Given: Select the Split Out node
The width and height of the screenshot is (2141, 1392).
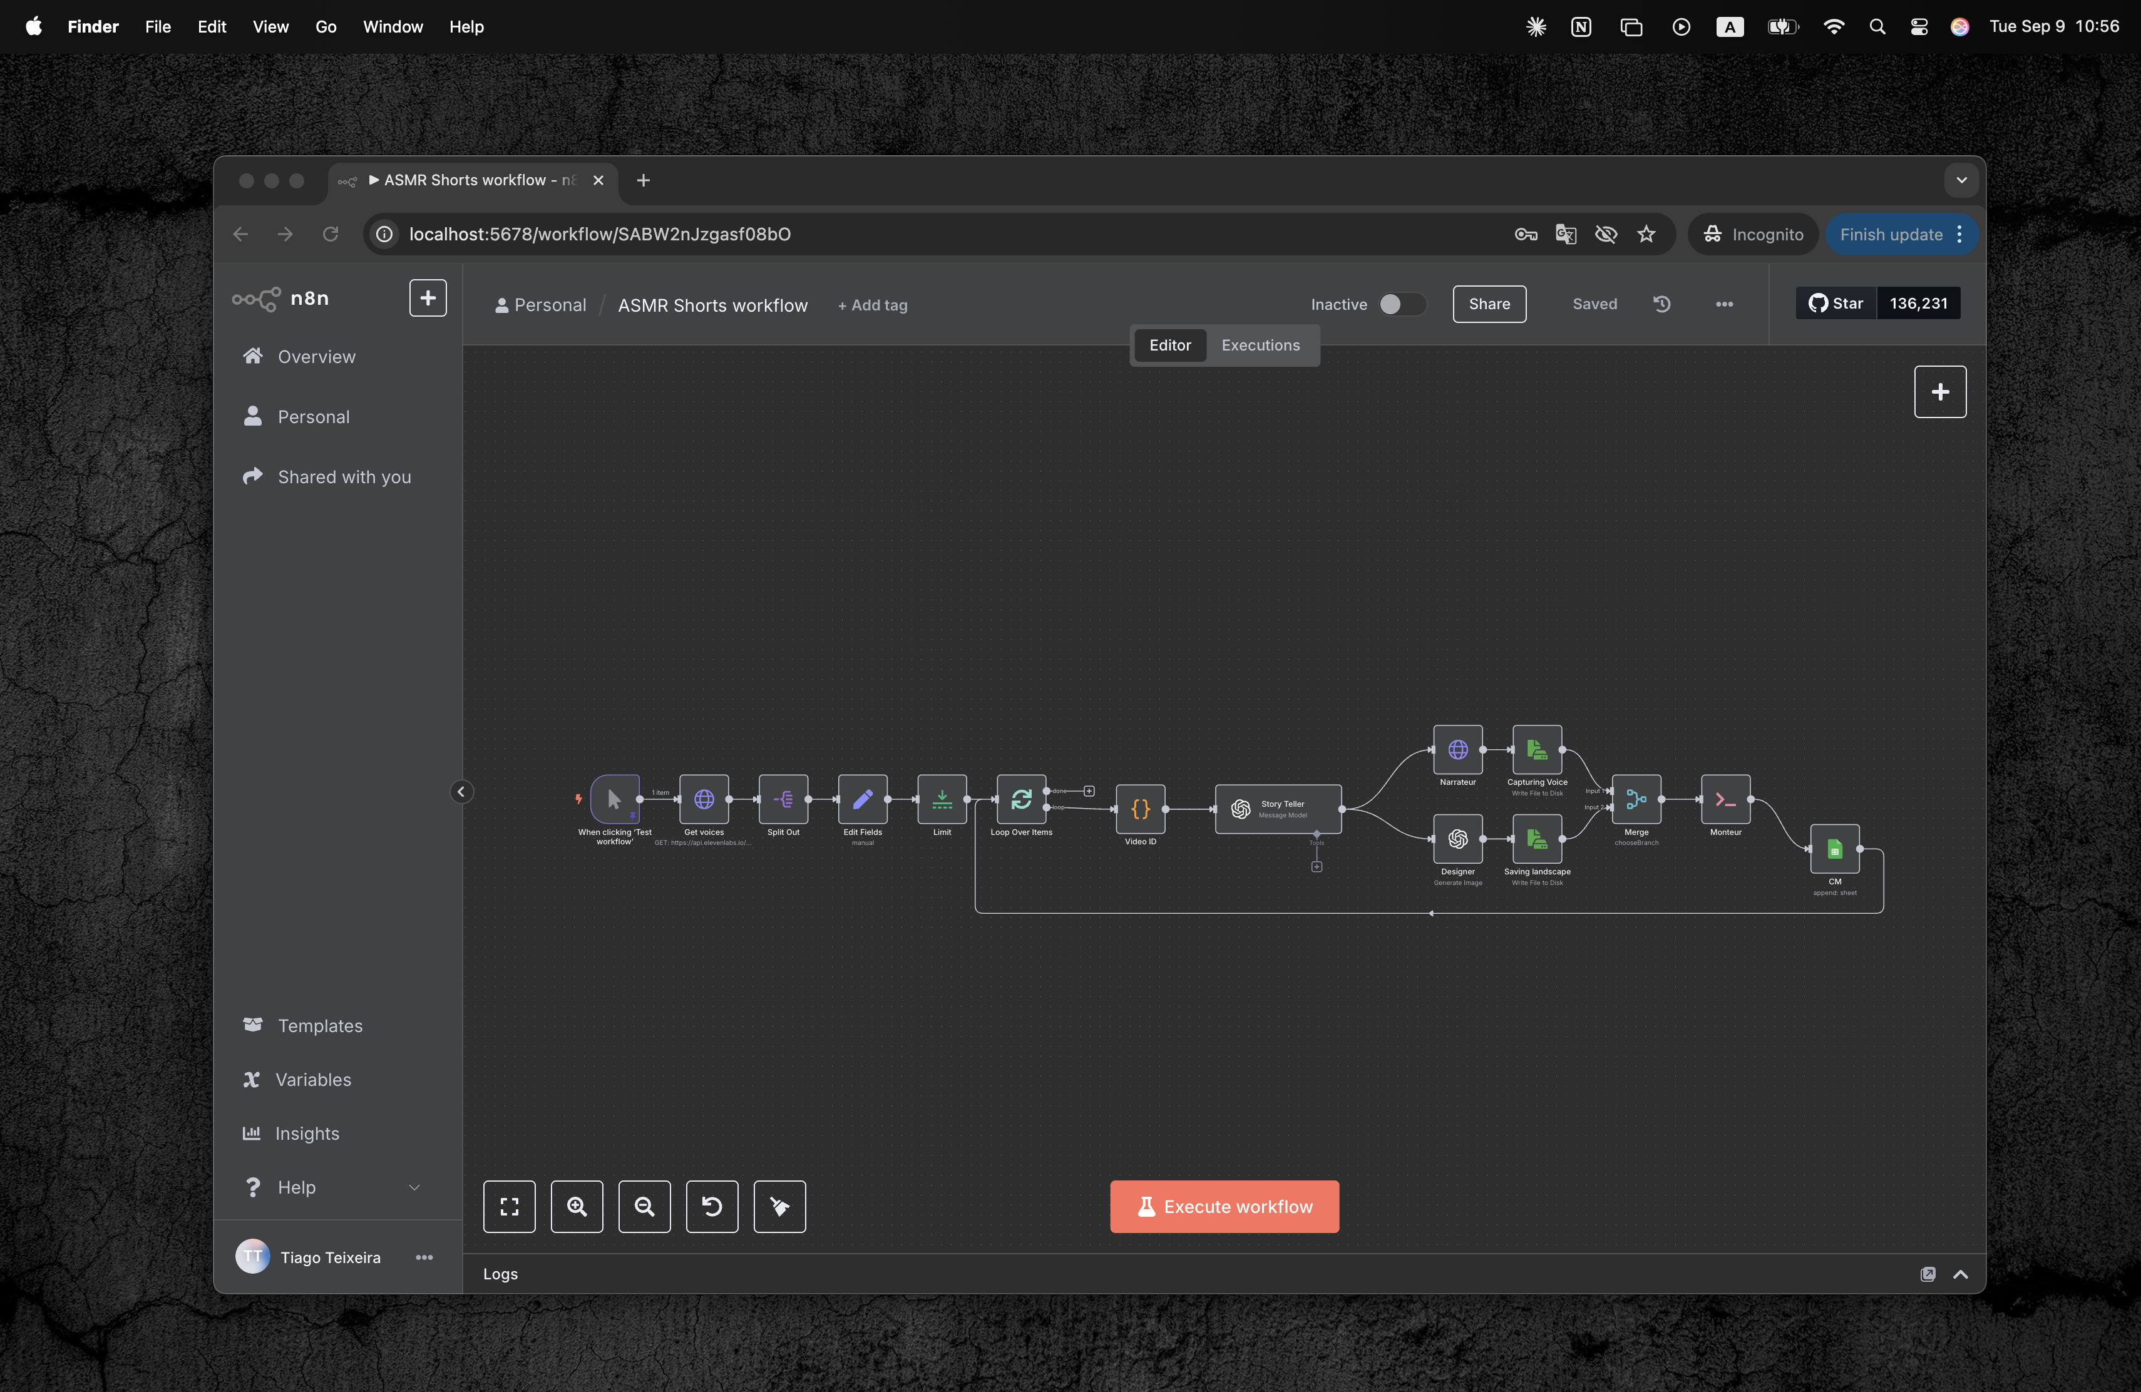Looking at the screenshot, I should pyautogui.click(x=783, y=799).
